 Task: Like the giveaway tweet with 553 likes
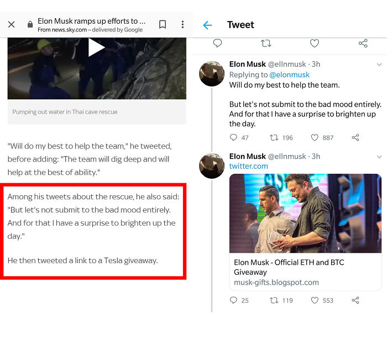click(x=315, y=301)
